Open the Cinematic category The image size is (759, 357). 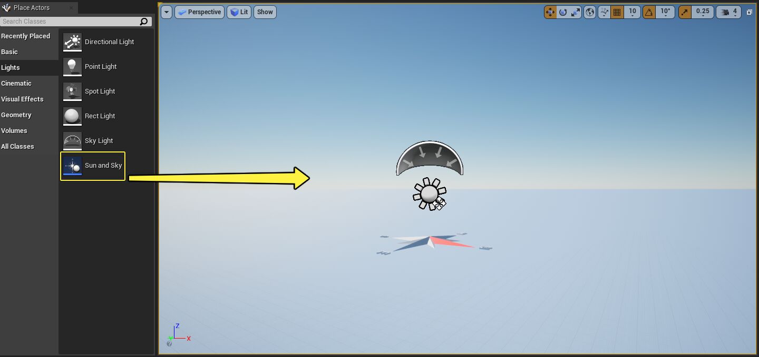click(16, 83)
